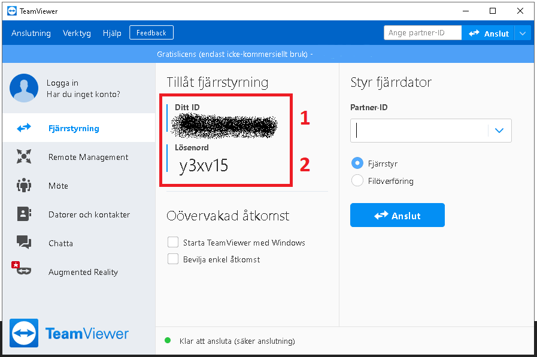
Task: Open the Verktyg menu
Action: coord(77,33)
